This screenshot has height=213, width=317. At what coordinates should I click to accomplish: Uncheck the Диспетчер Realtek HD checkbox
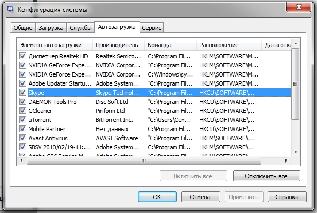(x=22, y=56)
